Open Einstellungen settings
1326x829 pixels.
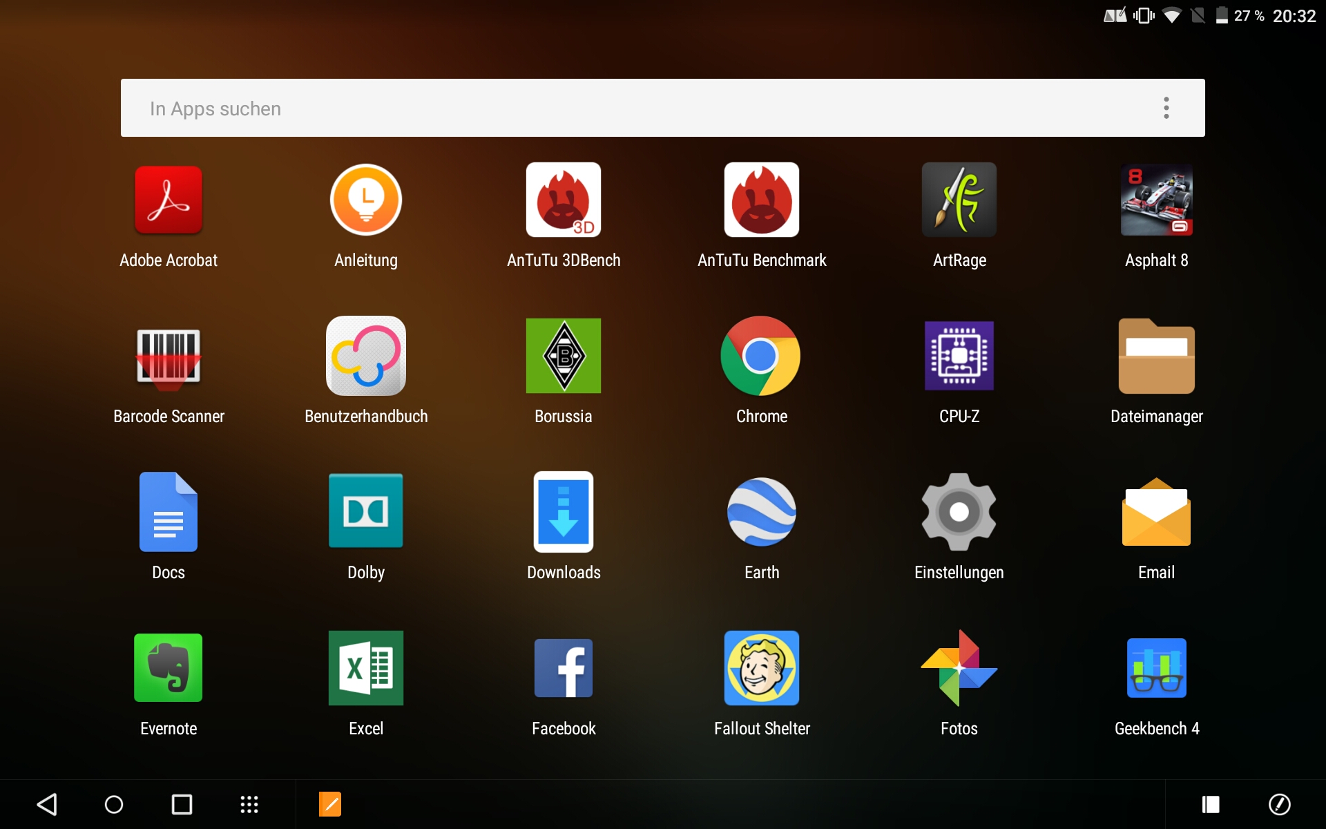[959, 512]
